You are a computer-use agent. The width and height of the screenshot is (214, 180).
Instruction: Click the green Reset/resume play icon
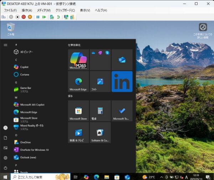(x=44, y=17)
